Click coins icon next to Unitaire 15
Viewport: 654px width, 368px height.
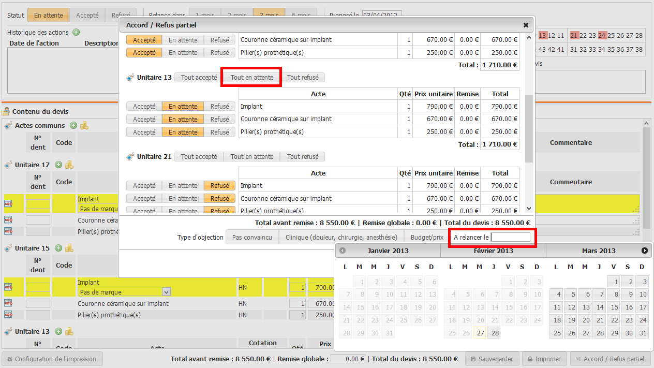[69, 248]
